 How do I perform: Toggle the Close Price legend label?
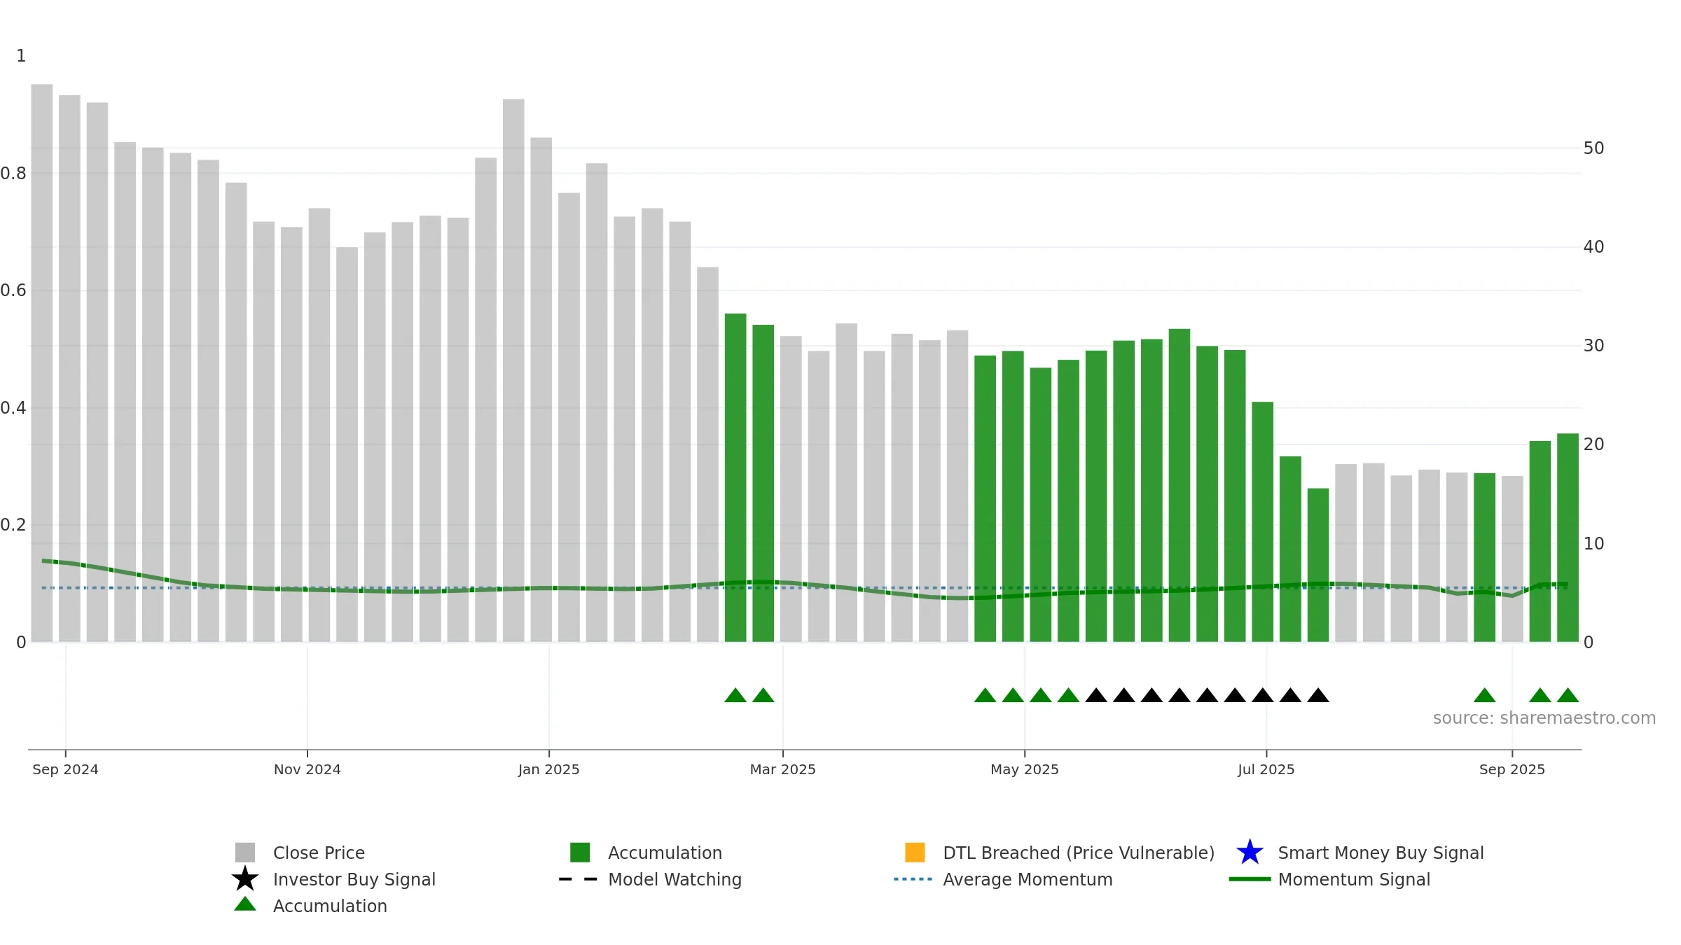tap(319, 853)
